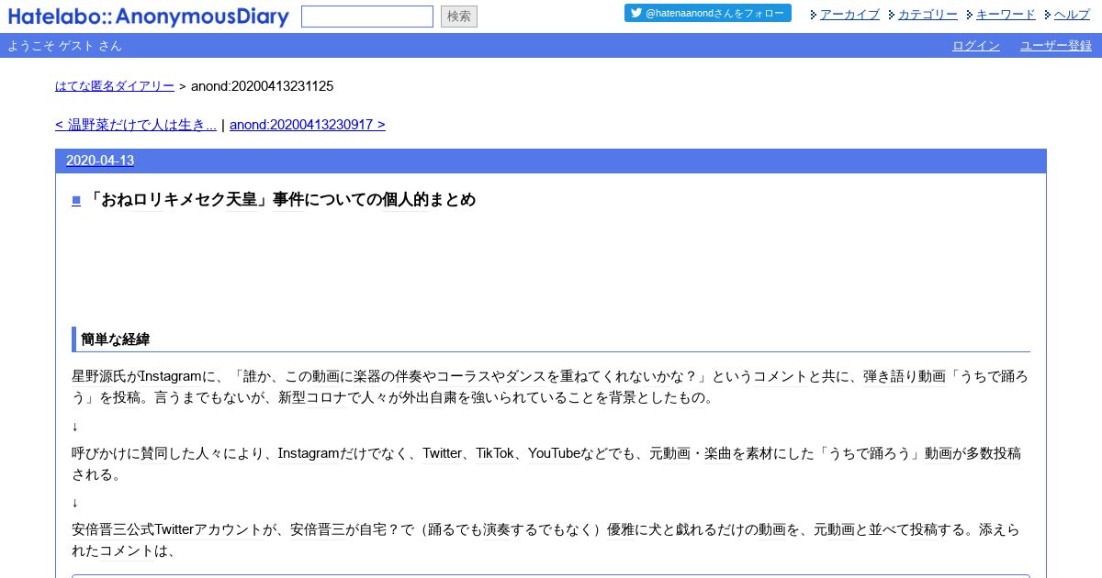Focus the search input field

367,17
